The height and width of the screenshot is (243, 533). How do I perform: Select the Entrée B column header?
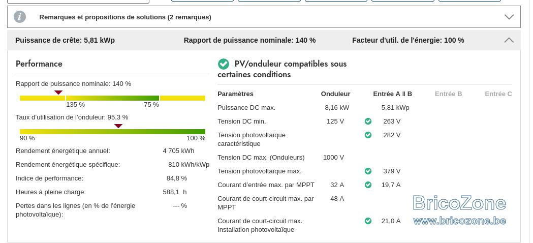448,94
